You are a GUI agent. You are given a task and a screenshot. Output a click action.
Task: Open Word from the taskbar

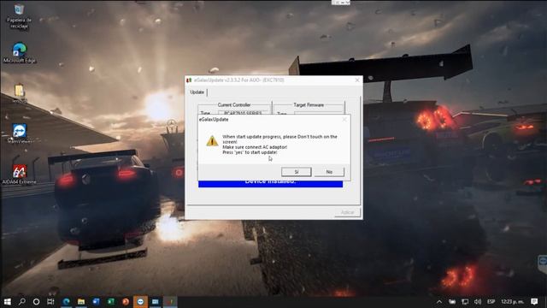[96, 301]
